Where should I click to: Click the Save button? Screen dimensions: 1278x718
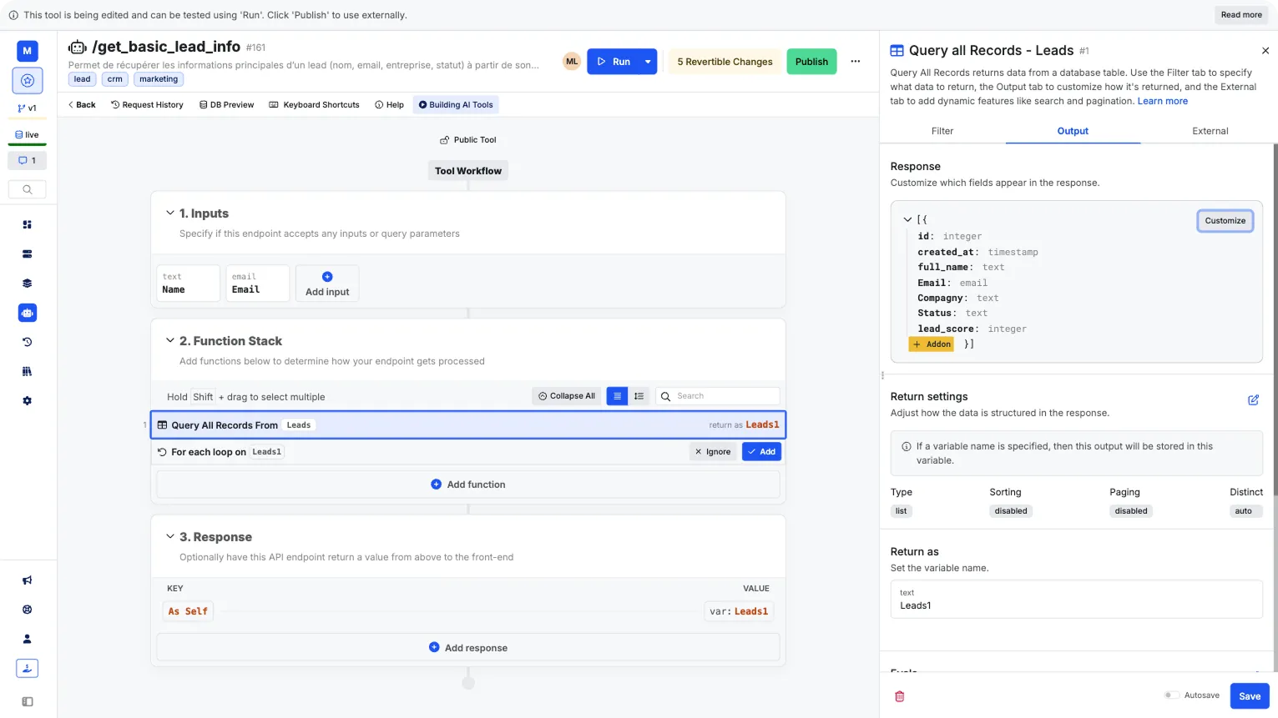tap(1250, 696)
